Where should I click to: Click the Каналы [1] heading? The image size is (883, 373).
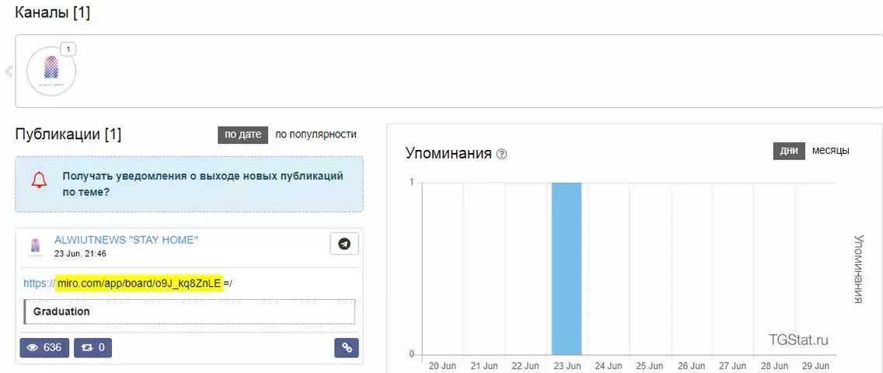tap(52, 12)
